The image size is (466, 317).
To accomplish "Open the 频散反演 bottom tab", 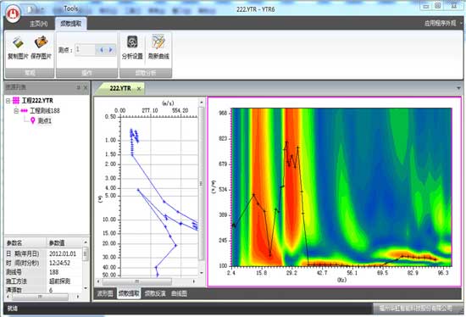I will [x=155, y=294].
